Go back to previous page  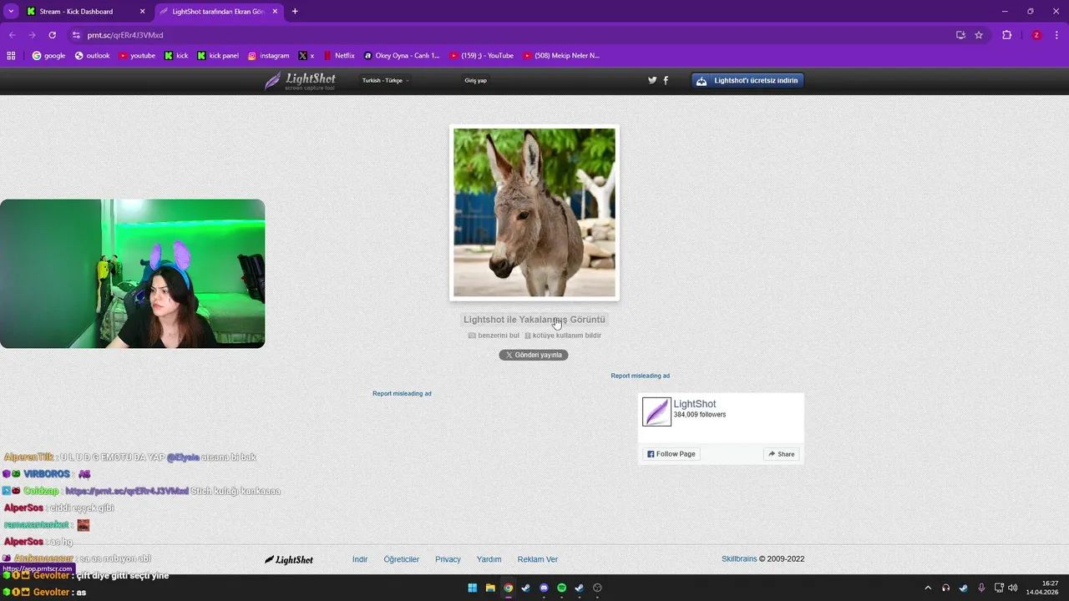(12, 35)
